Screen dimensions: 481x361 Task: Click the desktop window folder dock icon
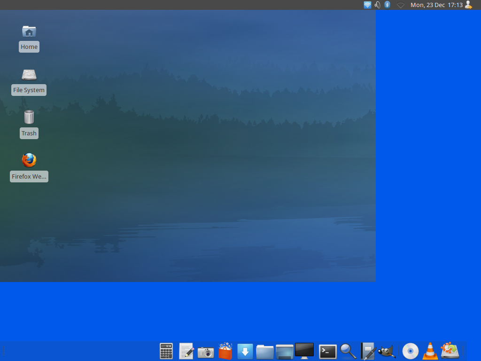pos(285,352)
